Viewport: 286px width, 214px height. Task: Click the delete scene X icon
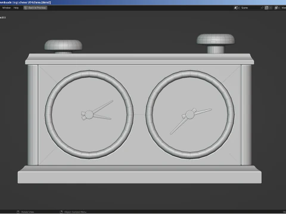coord(271,8)
